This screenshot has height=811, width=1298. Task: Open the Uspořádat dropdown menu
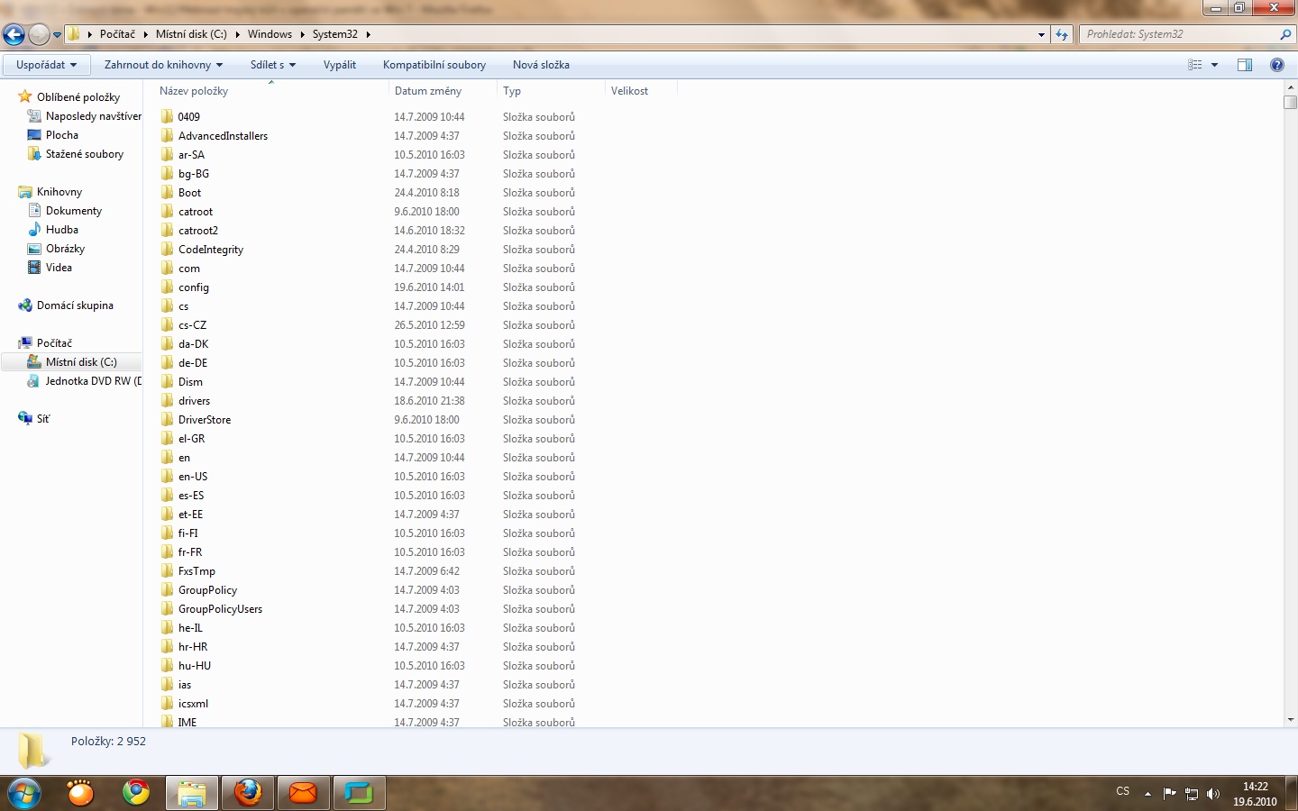(x=46, y=65)
